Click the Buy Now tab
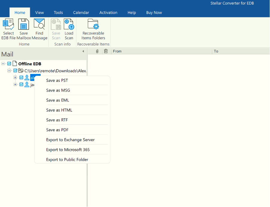Viewport: 270px width, 207px height. [x=154, y=13]
